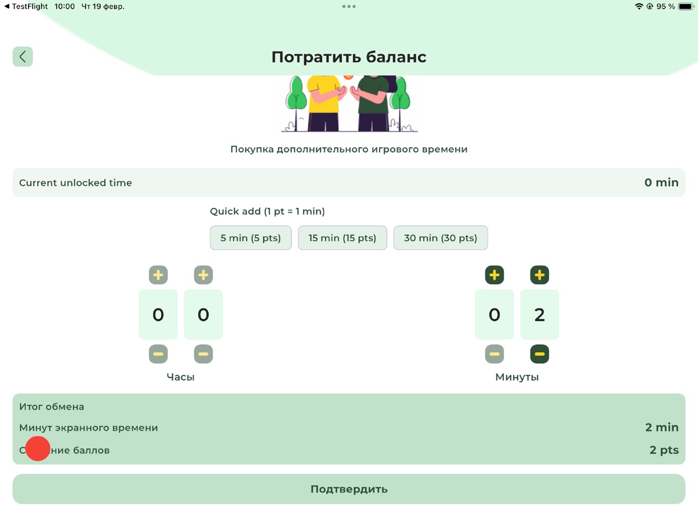The height and width of the screenshot is (524, 698).
Task: Tap the Quick add label
Action: coord(267,212)
